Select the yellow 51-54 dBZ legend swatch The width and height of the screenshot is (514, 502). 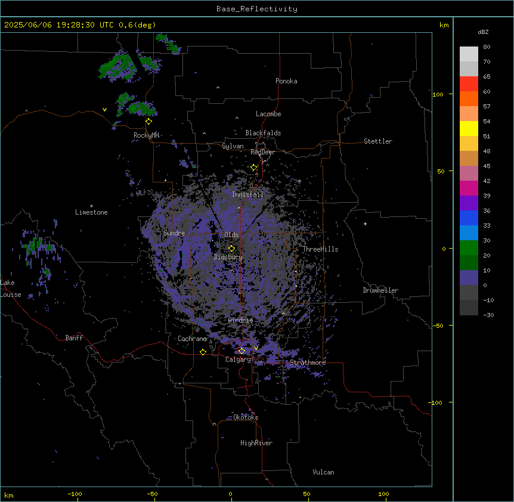coord(469,128)
